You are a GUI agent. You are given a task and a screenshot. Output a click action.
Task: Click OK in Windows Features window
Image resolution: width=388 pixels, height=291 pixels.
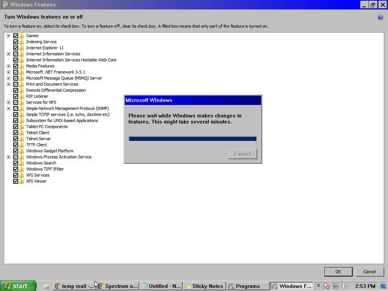pos(338,272)
